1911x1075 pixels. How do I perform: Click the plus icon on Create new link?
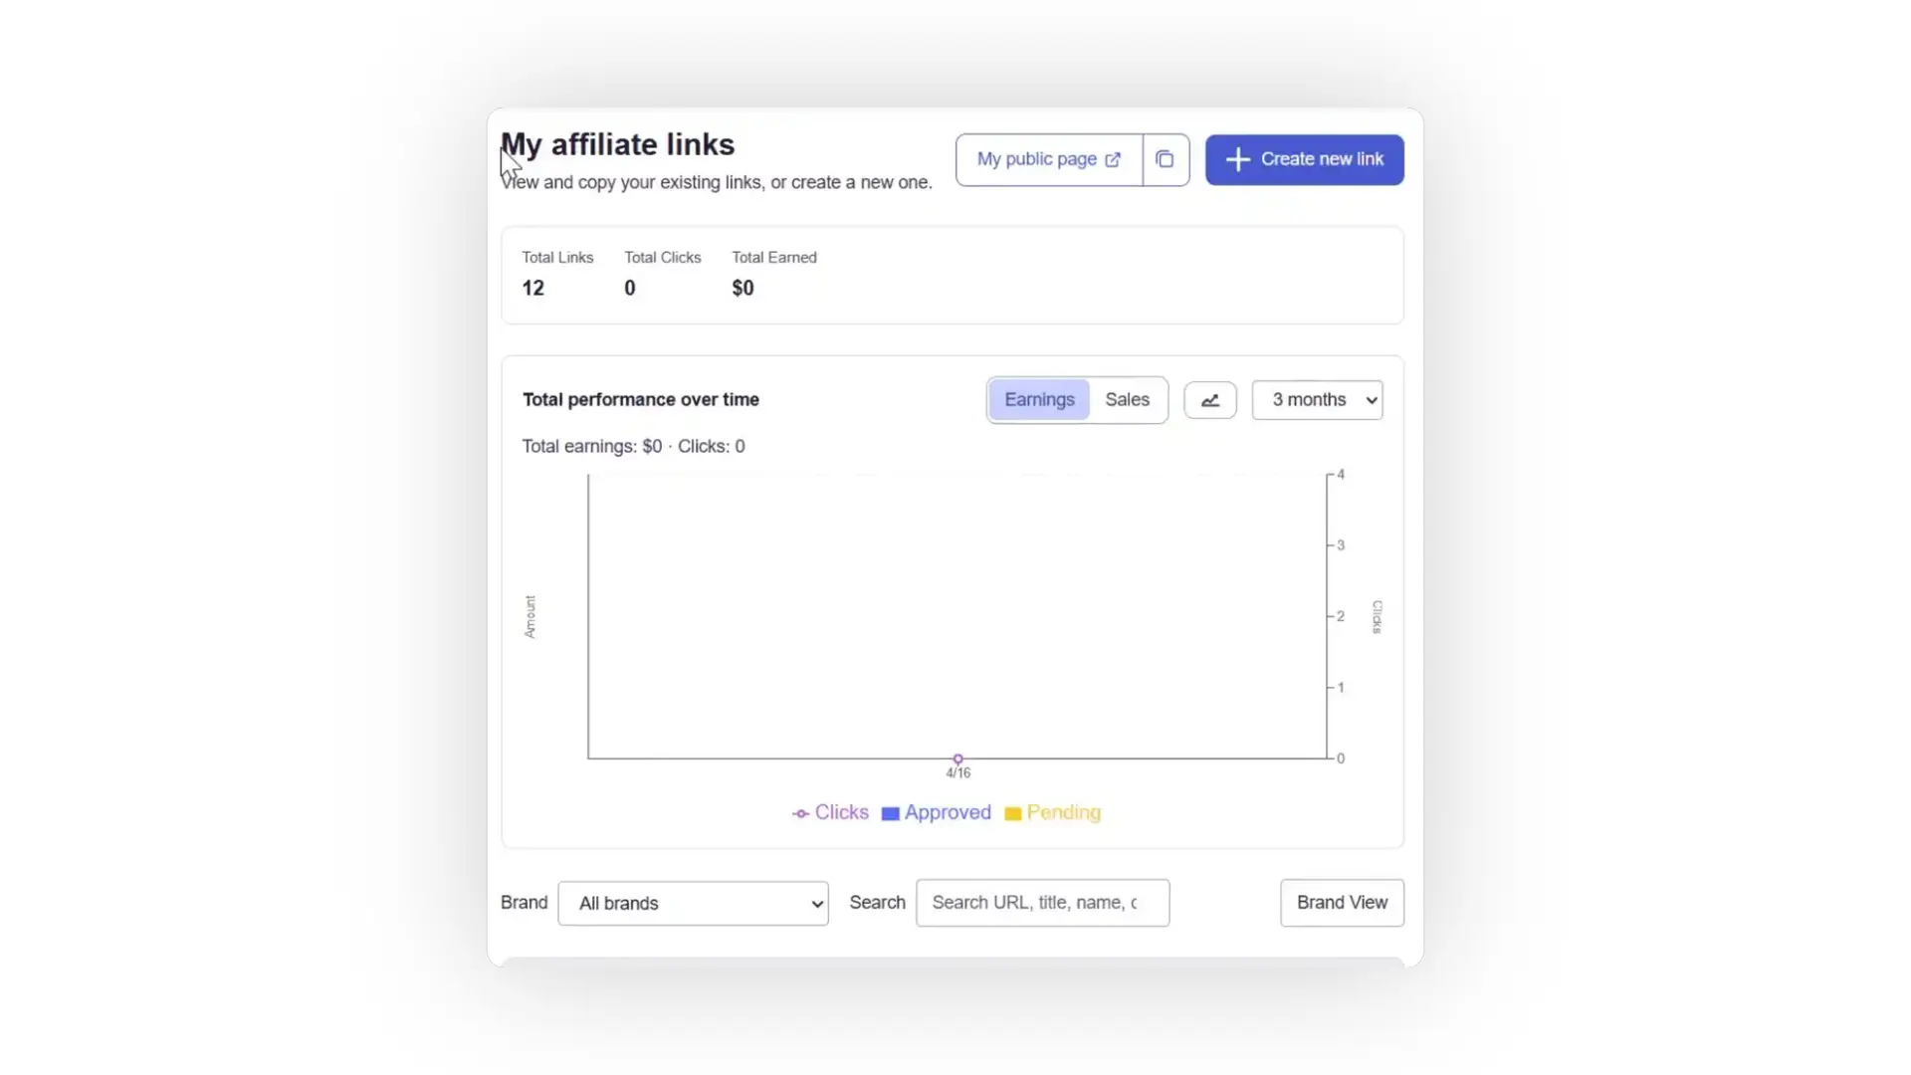pyautogui.click(x=1237, y=159)
